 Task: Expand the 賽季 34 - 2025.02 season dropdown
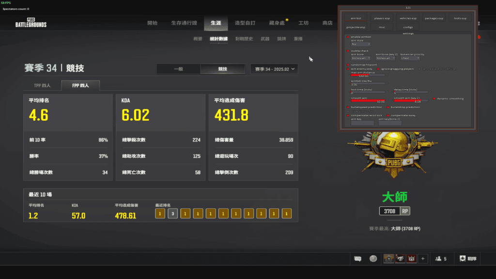(x=274, y=69)
